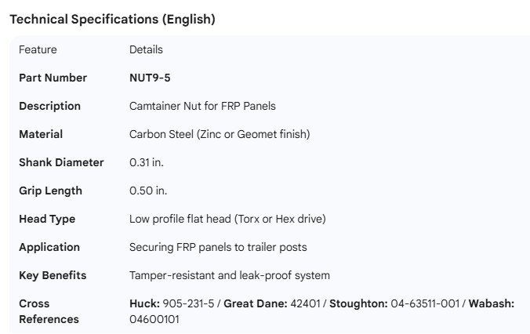Click the NUT9-5 part number value
The image size is (530, 334).
point(150,78)
